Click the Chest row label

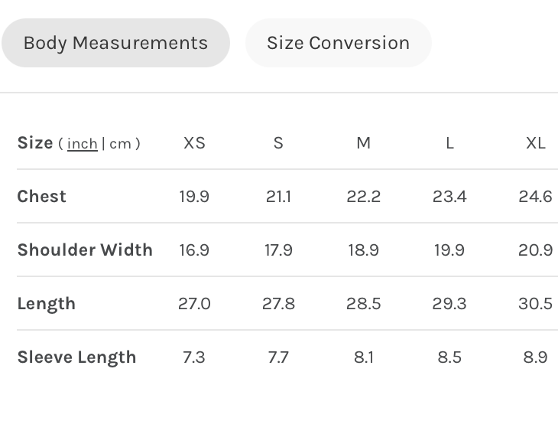(x=42, y=197)
